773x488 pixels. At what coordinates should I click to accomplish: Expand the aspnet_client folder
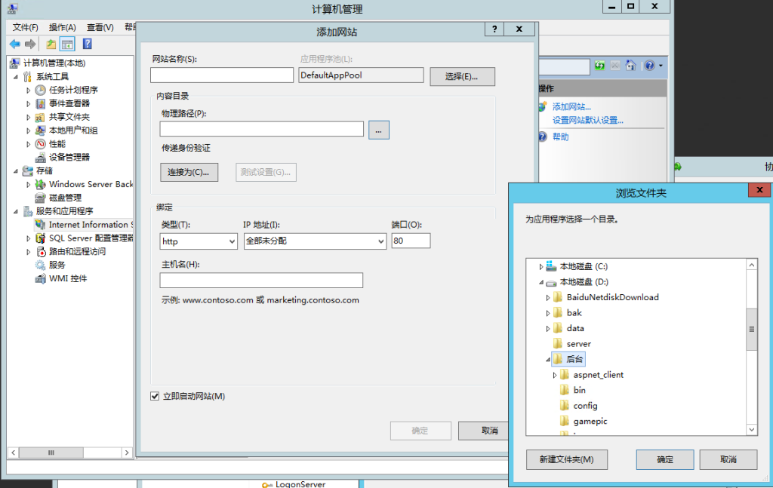tap(555, 375)
